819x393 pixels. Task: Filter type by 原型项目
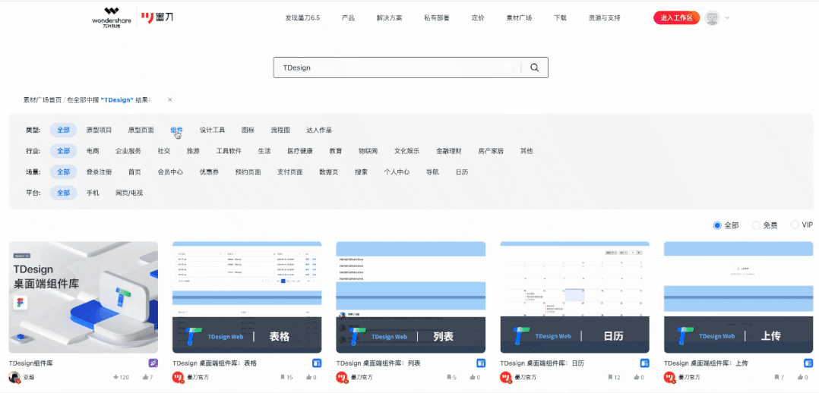click(x=99, y=130)
